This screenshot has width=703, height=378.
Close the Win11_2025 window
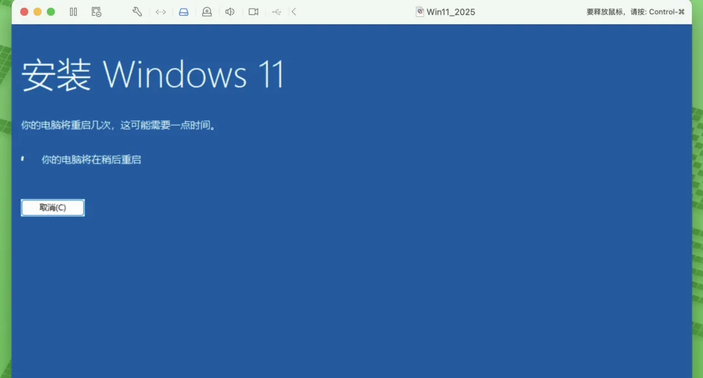pos(24,12)
